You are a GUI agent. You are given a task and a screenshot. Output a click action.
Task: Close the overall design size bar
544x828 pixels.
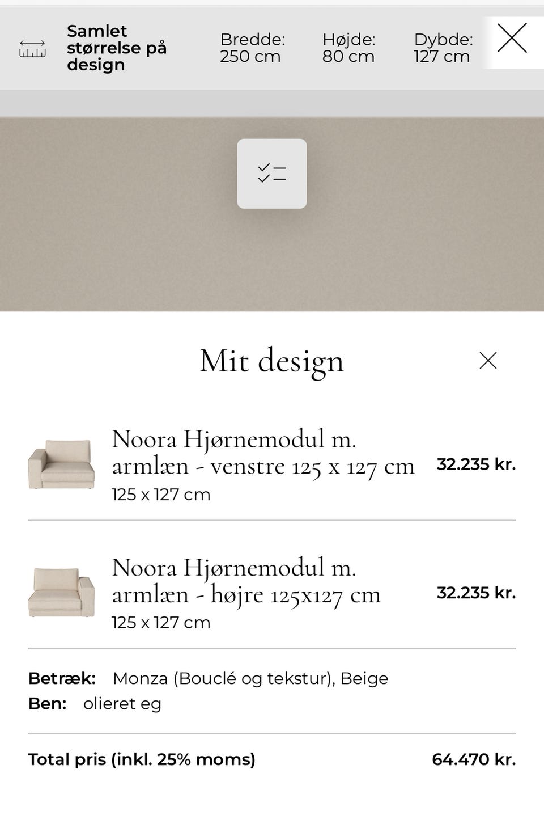tap(512, 38)
